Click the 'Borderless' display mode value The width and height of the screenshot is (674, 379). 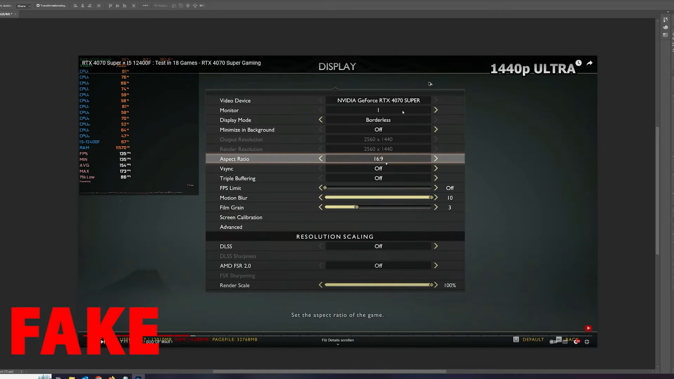[378, 120]
